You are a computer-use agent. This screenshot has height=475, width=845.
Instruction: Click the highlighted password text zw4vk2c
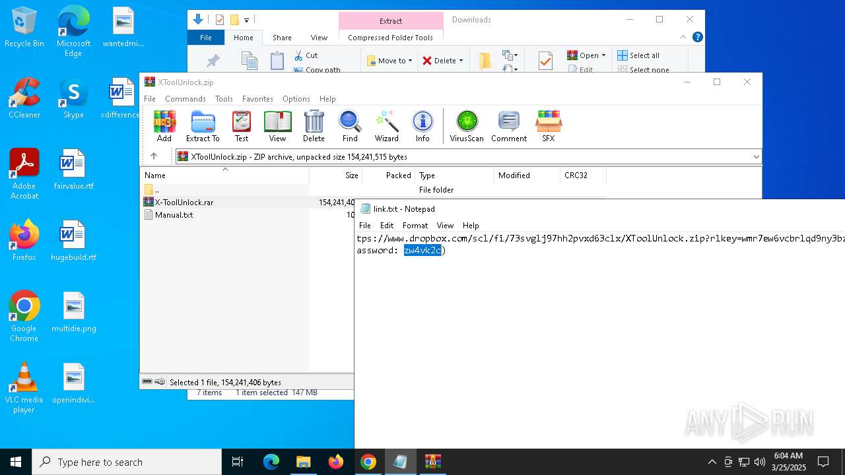coord(422,251)
